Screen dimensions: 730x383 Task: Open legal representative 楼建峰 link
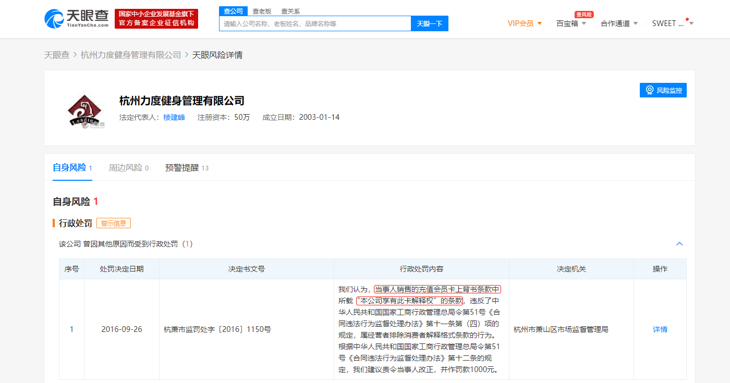(174, 117)
